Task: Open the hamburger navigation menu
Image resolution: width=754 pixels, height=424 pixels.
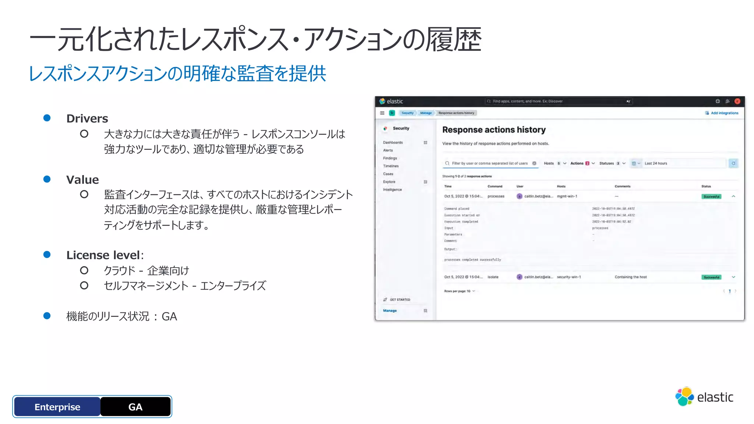Action: point(382,113)
